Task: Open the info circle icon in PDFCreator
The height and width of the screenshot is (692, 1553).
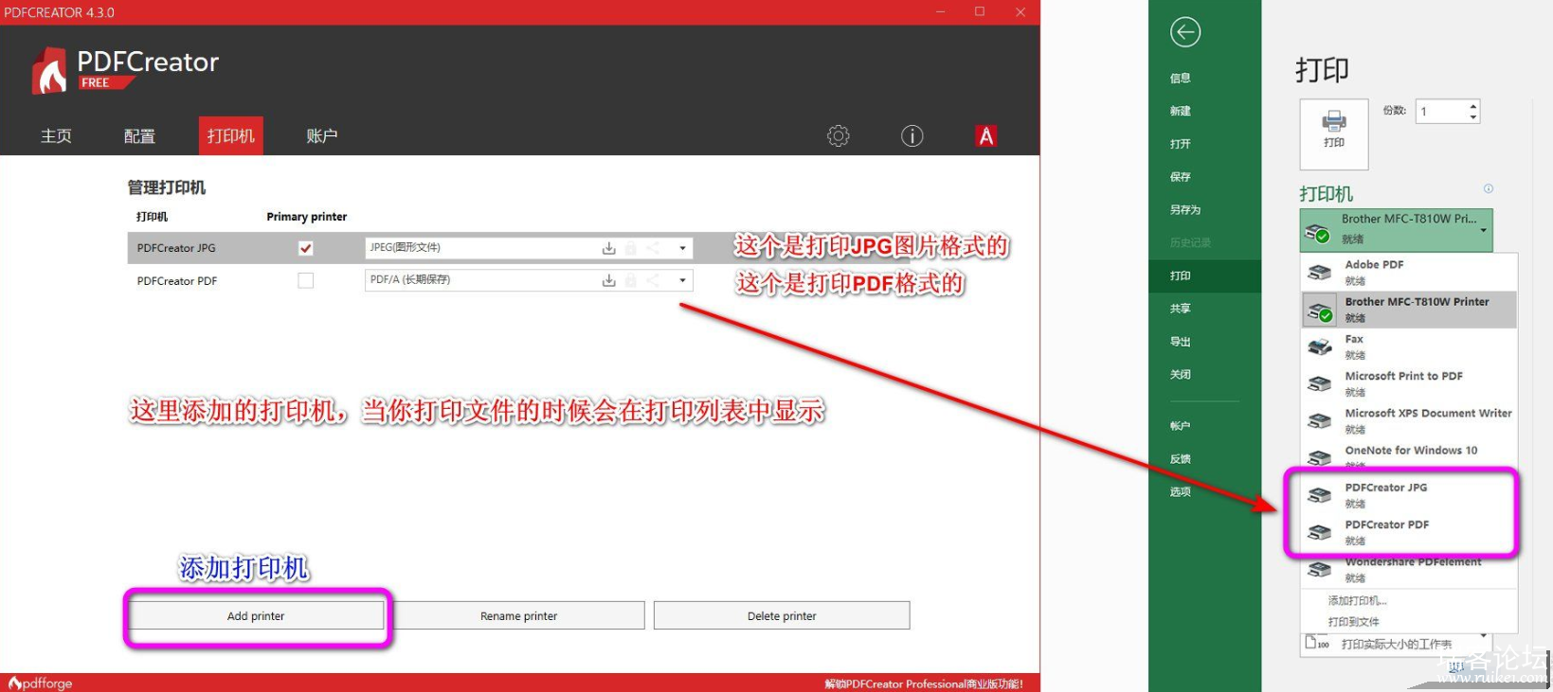Action: coord(912,136)
